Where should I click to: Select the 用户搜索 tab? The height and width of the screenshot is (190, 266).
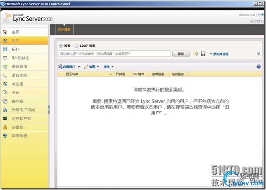64,29
